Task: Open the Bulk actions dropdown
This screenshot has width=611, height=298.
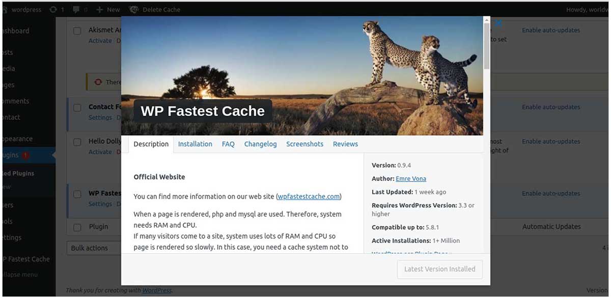Action: (x=94, y=248)
